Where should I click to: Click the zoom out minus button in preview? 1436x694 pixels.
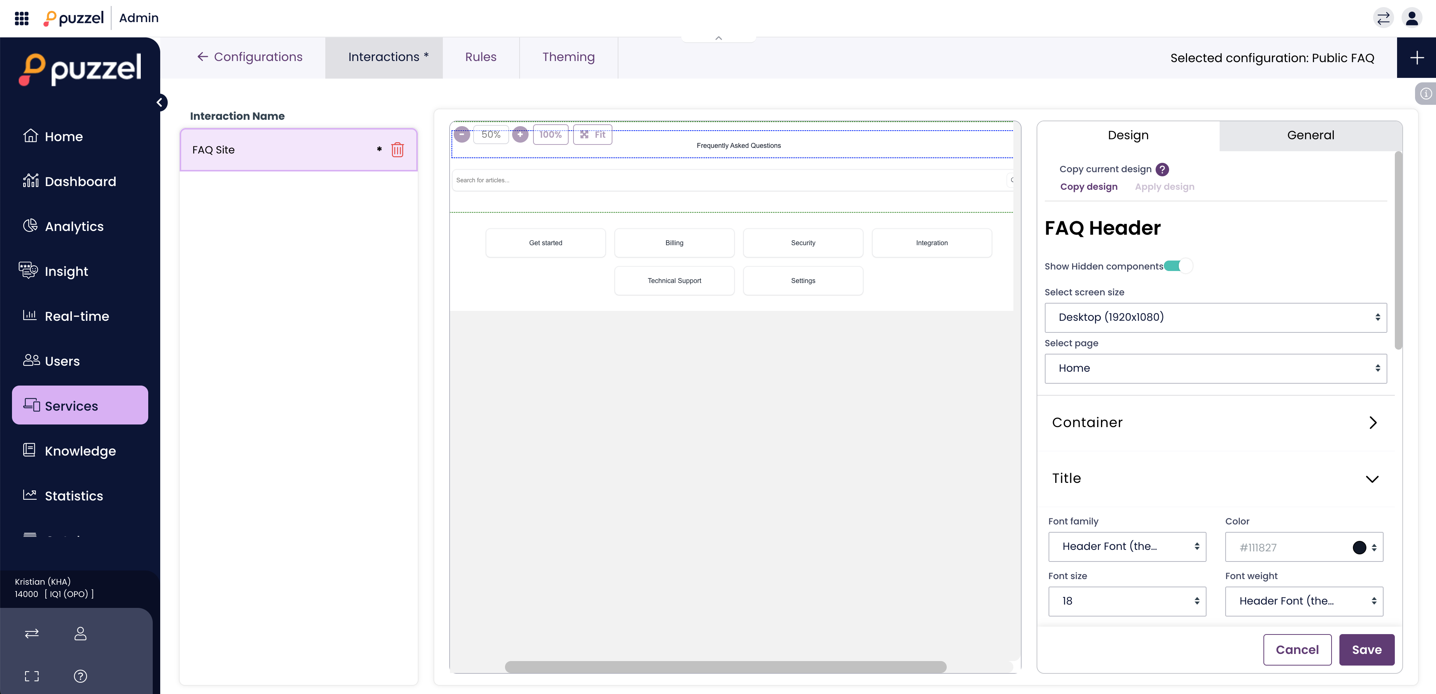(x=462, y=134)
